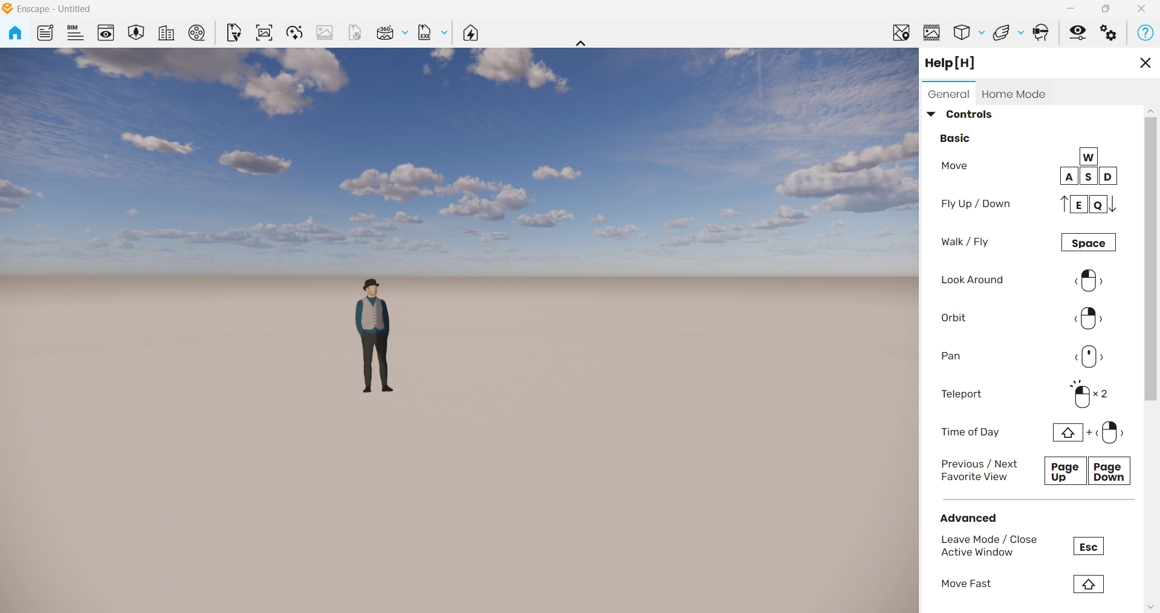Screen dimensions: 1160x613
Task: Click the 'Basic' heading
Action: click(954, 138)
